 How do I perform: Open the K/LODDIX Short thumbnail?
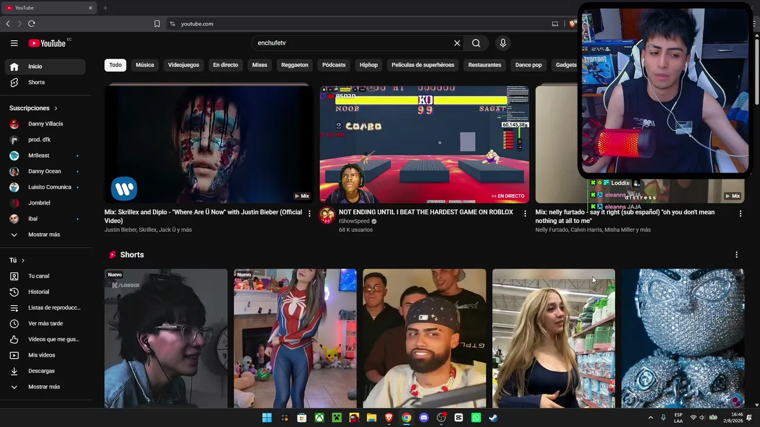pyautogui.click(x=166, y=339)
